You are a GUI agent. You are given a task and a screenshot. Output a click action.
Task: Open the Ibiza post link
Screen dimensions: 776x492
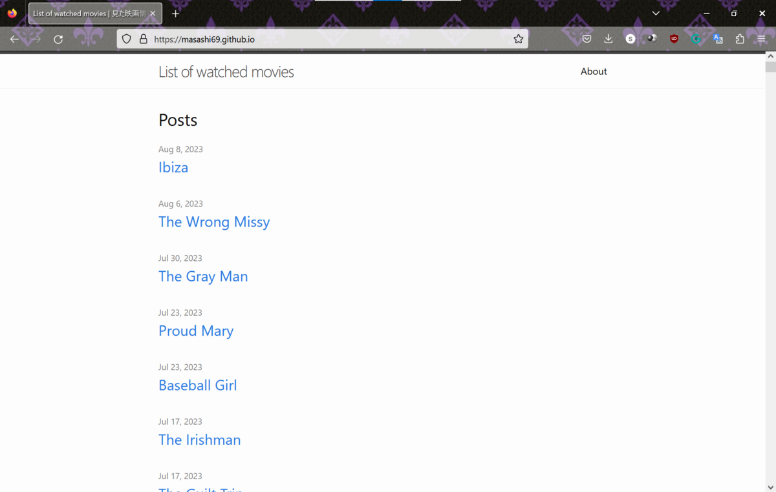pos(173,167)
